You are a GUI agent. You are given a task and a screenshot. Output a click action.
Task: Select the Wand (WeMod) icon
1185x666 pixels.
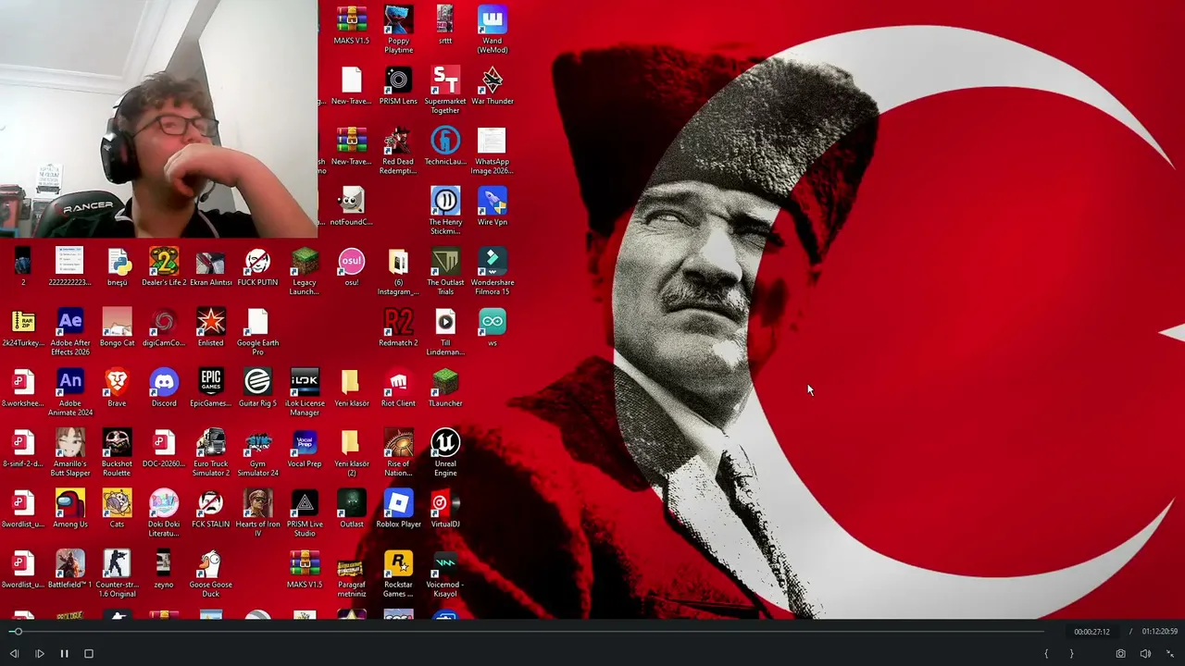click(493, 30)
